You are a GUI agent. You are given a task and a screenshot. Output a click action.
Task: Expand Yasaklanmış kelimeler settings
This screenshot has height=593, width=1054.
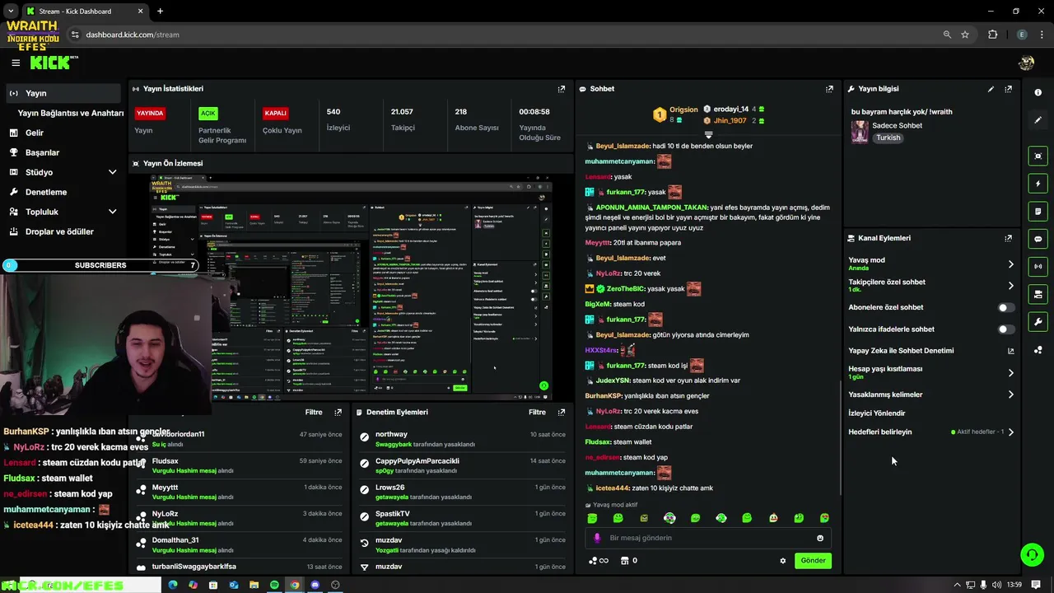tap(1010, 395)
